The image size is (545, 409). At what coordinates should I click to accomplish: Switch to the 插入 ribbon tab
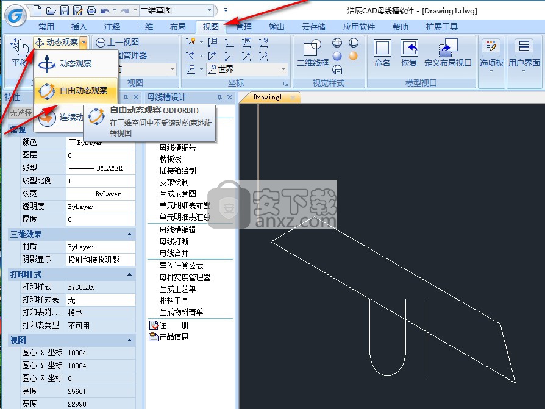point(79,27)
